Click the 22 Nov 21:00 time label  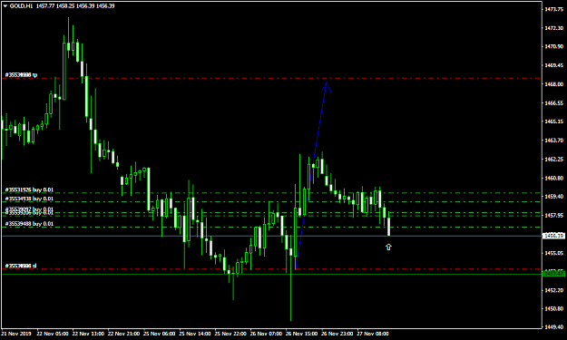pos(123,334)
